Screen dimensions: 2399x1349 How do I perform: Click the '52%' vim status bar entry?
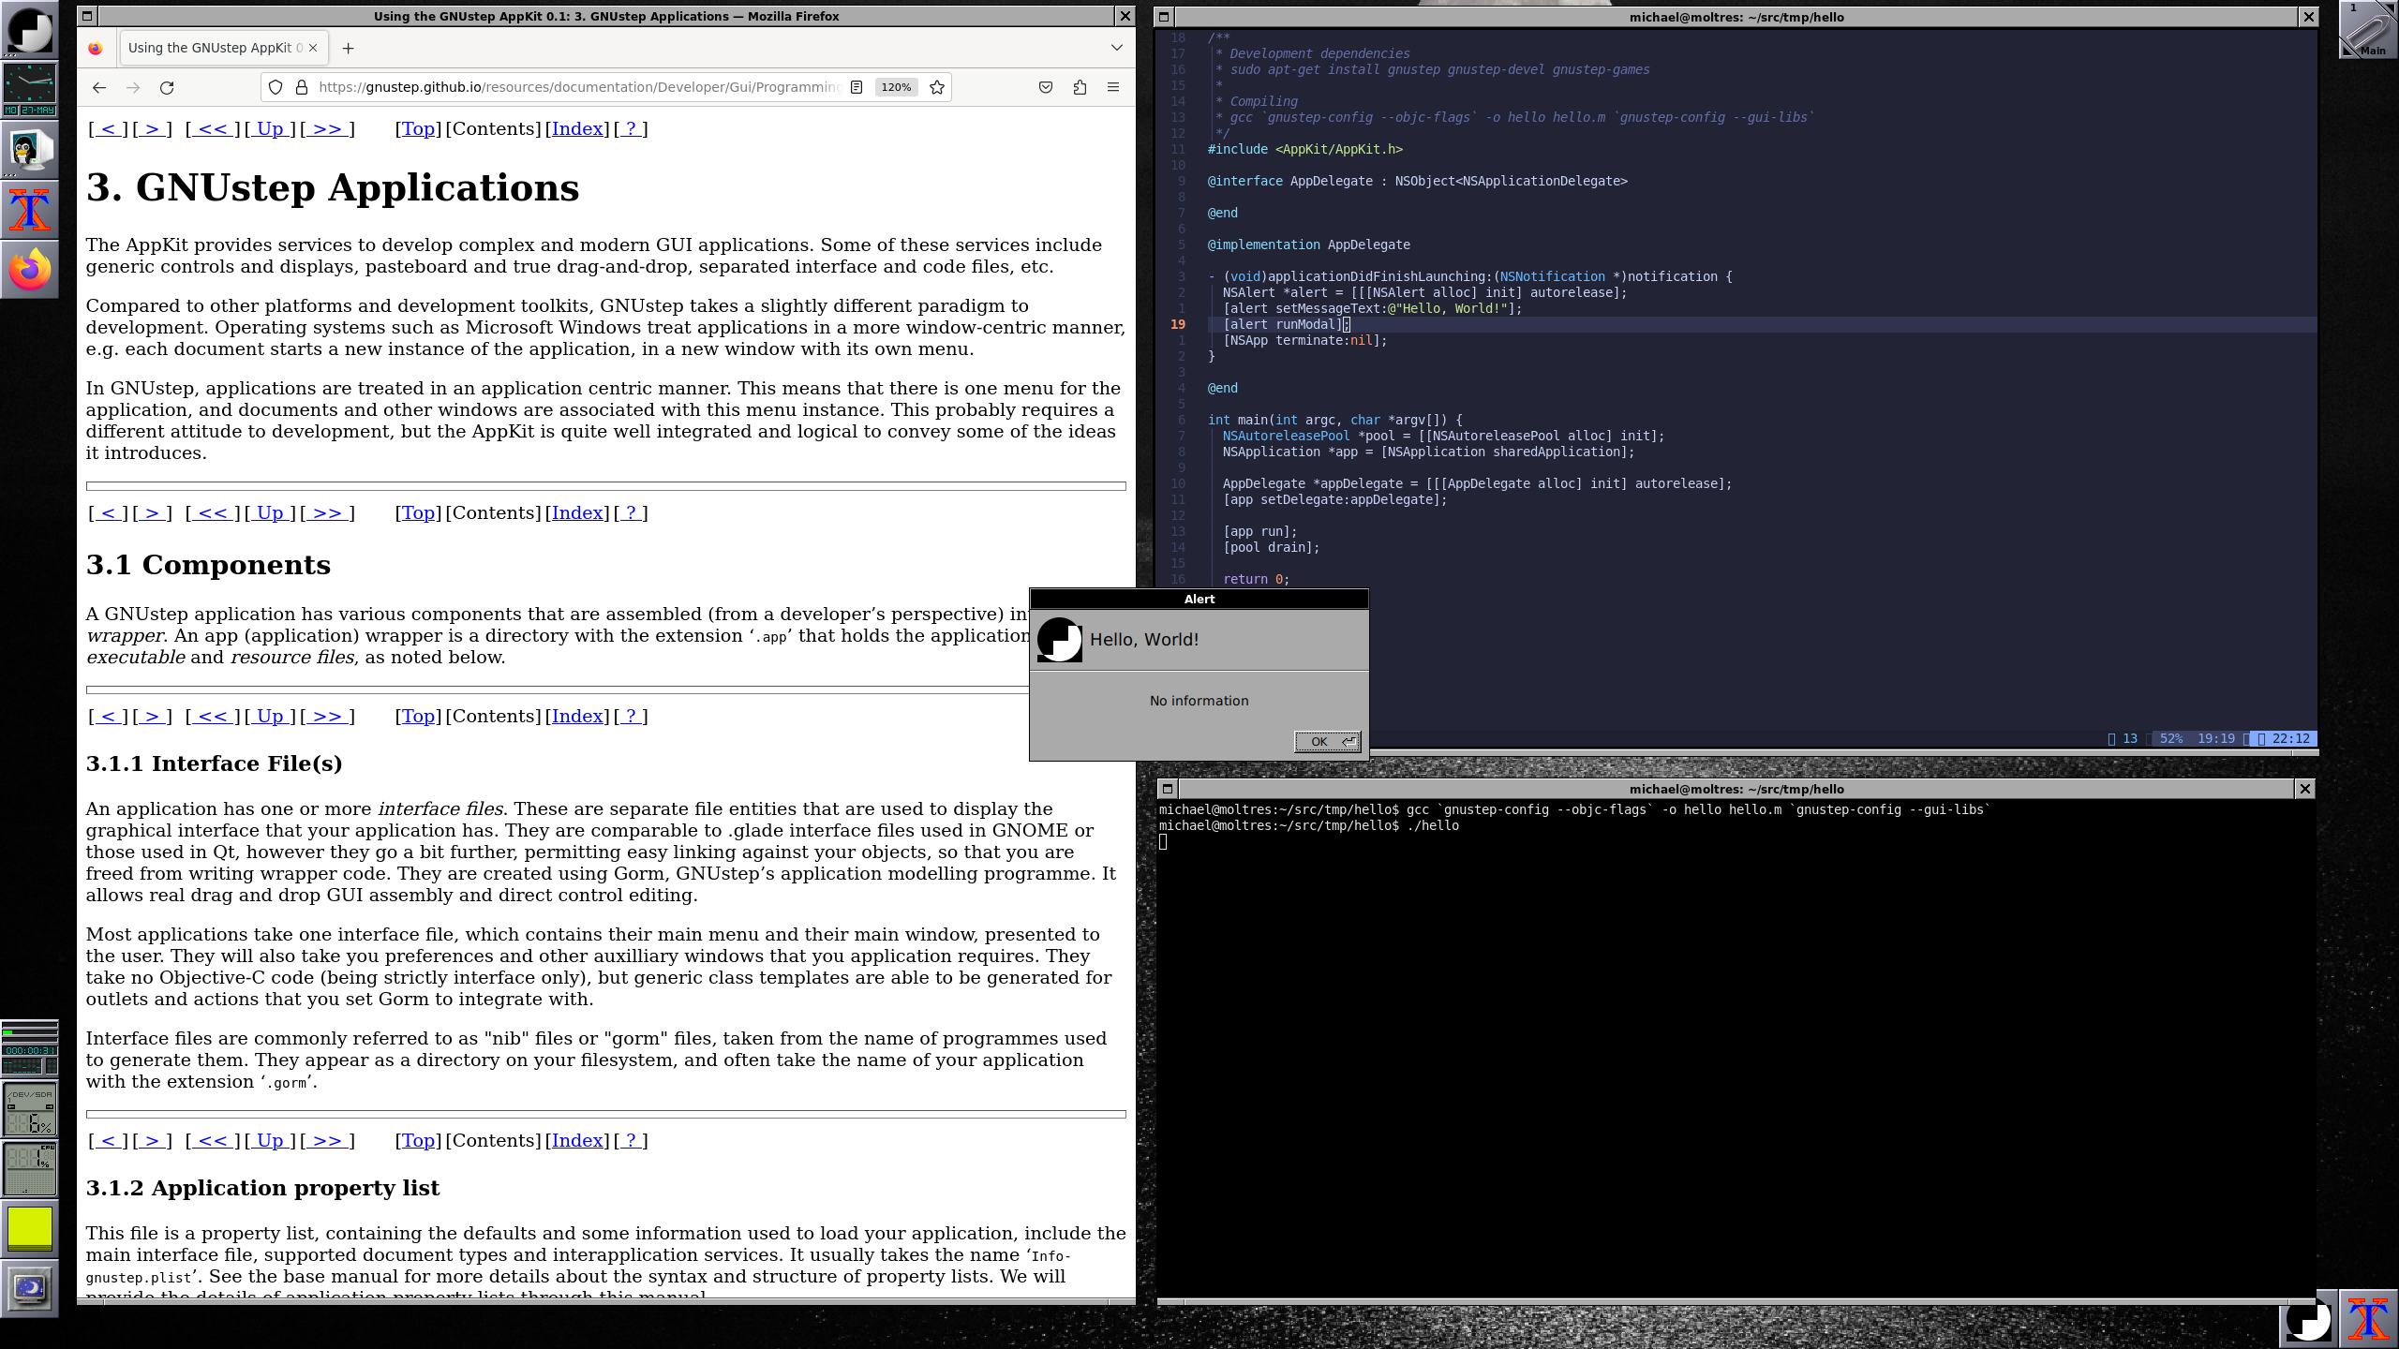2171,738
